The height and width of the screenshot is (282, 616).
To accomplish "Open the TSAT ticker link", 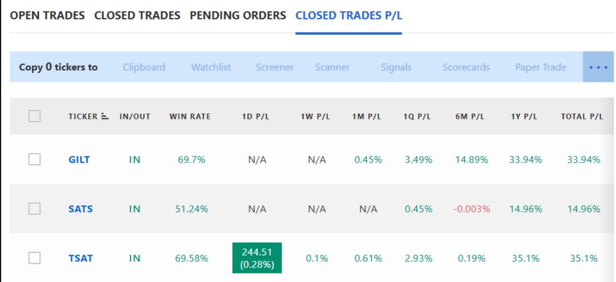I will pos(80,258).
